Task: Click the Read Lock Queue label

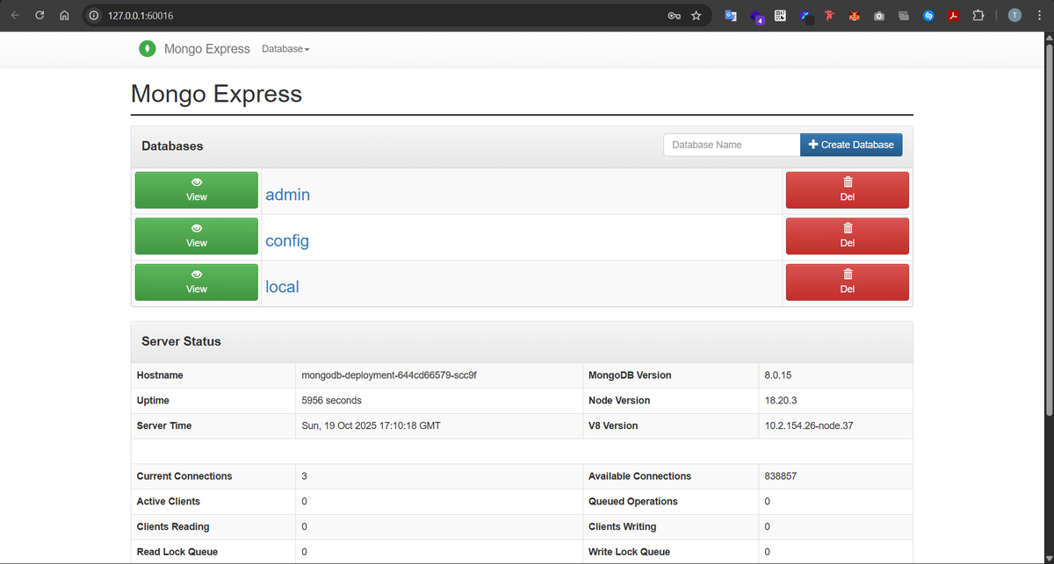Action: (x=177, y=552)
